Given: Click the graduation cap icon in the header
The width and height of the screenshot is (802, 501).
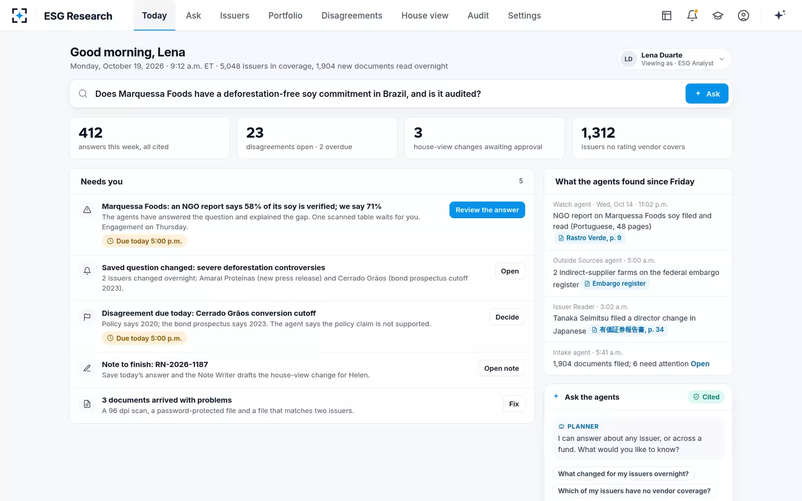Looking at the screenshot, I should tap(718, 16).
